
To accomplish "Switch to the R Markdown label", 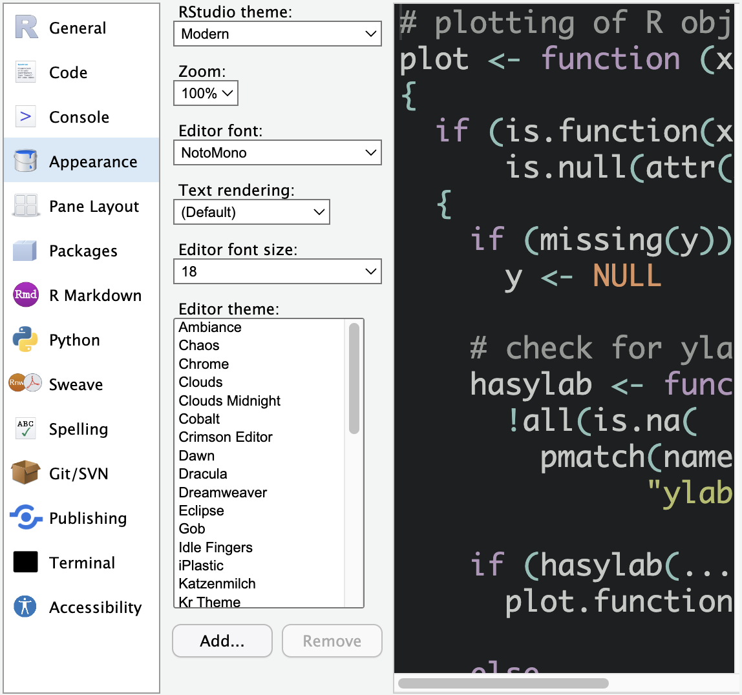I will pos(96,295).
